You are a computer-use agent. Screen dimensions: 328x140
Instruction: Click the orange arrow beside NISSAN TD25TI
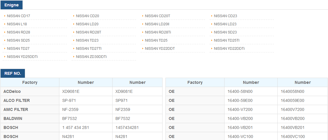click(x=212, y=40)
